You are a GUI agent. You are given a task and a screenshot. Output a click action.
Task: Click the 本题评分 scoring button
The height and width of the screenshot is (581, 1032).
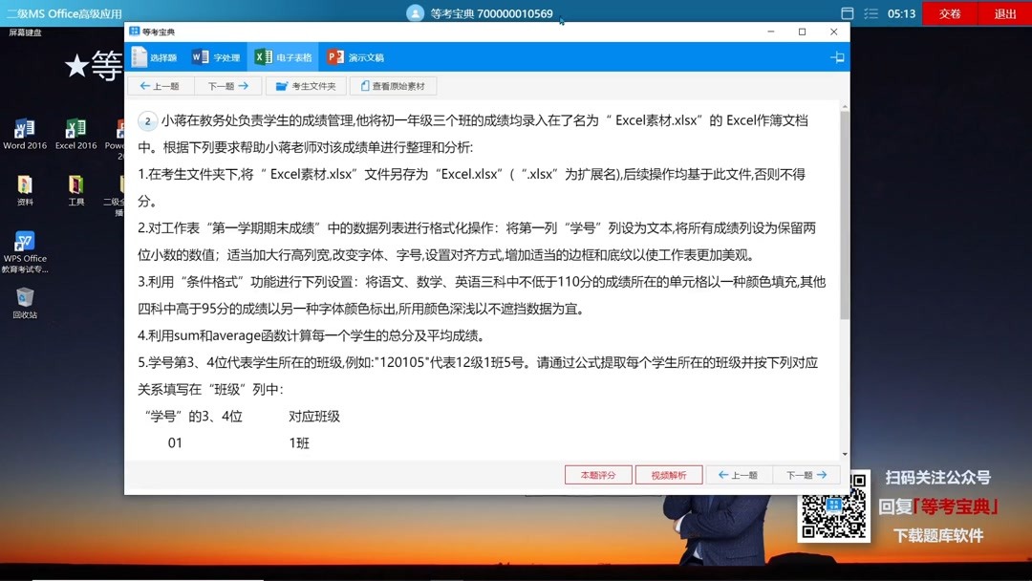pyautogui.click(x=598, y=474)
